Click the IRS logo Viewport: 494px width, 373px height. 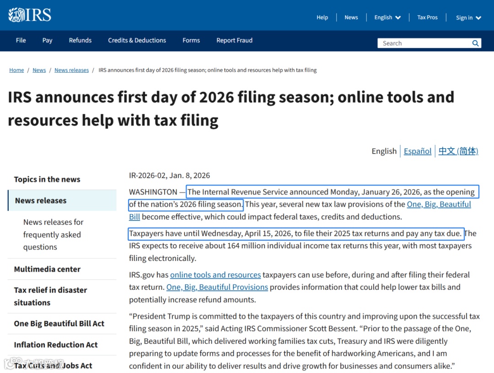pos(30,15)
